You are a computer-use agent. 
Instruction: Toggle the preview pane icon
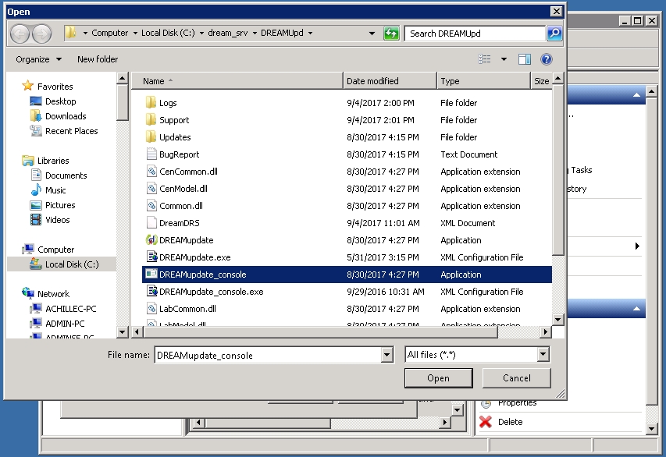(x=525, y=59)
